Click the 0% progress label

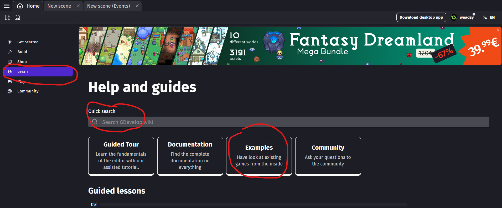click(94, 205)
